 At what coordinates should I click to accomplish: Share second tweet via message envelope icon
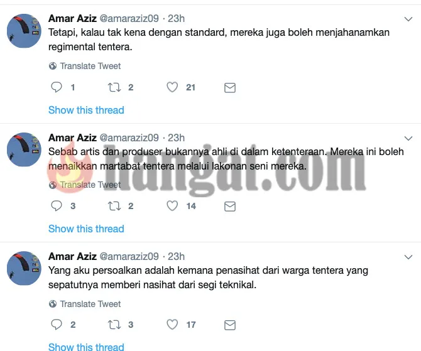pos(230,207)
